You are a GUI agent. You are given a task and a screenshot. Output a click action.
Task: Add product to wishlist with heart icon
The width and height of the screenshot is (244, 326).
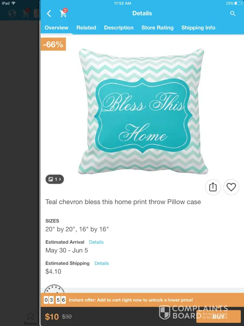tap(231, 187)
